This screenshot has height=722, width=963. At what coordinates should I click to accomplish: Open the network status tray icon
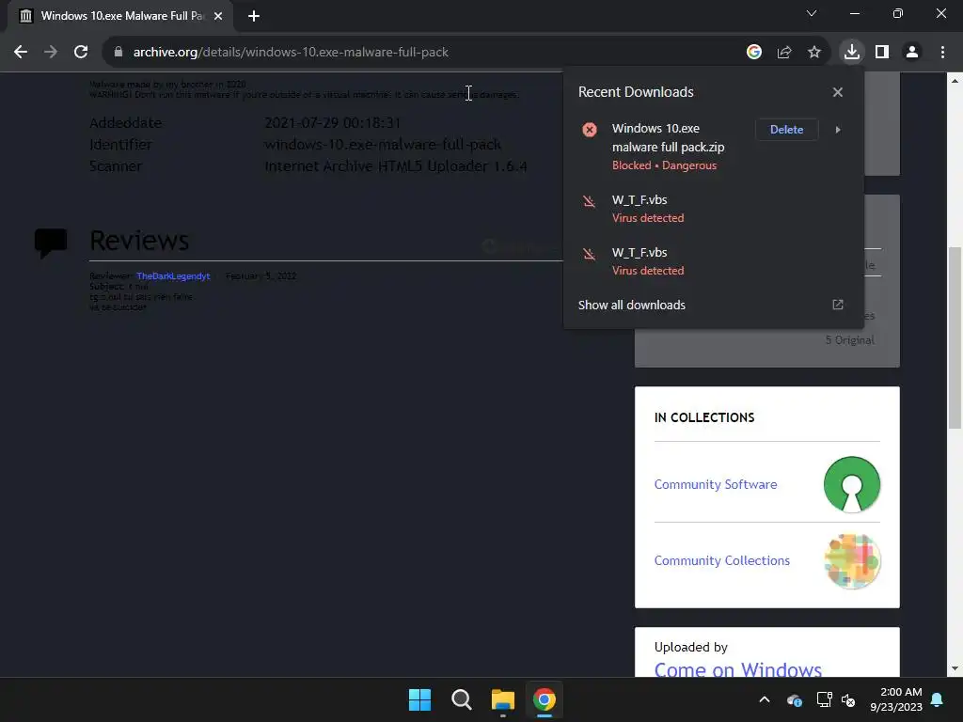[x=824, y=699]
